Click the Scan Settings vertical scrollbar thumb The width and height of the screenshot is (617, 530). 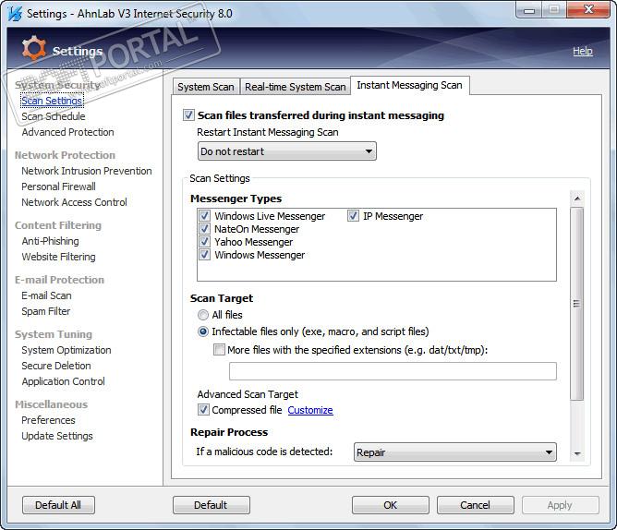577,304
